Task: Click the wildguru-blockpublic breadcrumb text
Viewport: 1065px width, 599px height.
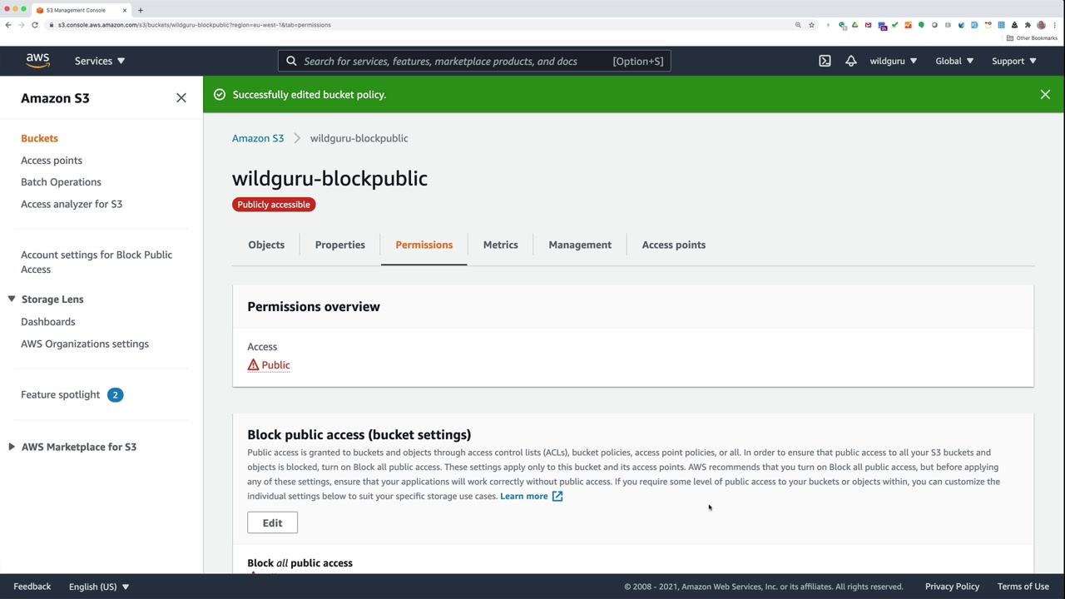Action: (x=359, y=138)
